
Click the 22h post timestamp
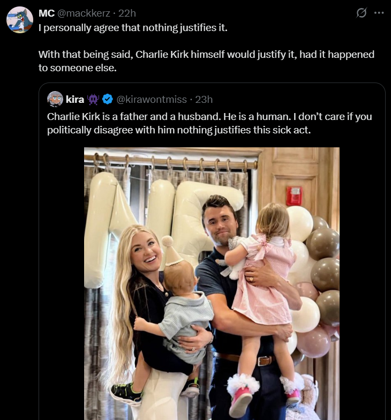coord(127,13)
